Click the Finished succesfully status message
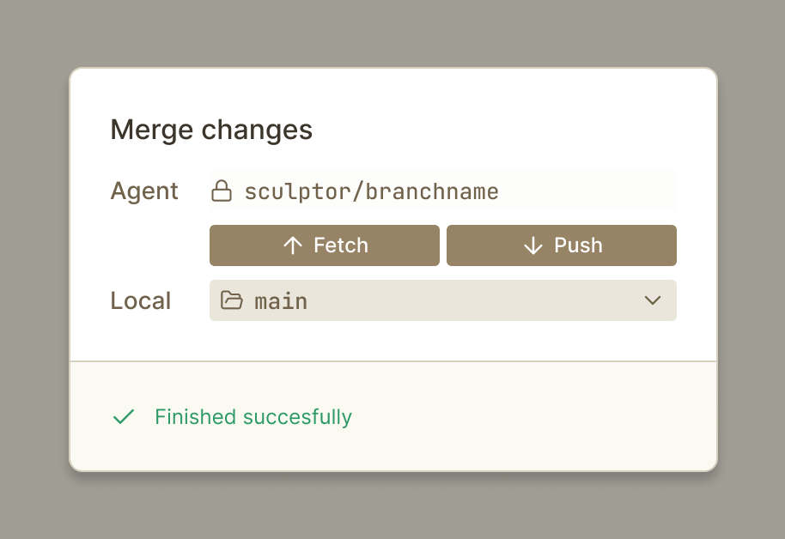 pyautogui.click(x=253, y=416)
